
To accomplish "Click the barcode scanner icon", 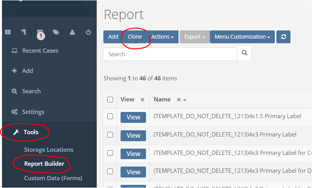I will (x=24, y=32).
